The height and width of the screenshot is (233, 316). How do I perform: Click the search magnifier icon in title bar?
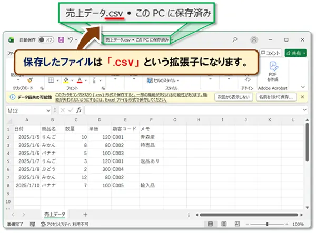click(x=235, y=39)
